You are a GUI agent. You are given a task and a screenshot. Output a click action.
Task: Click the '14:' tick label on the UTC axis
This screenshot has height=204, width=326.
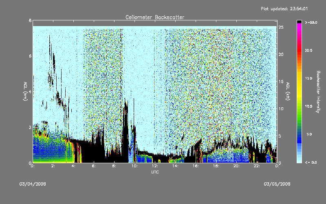click(175, 166)
